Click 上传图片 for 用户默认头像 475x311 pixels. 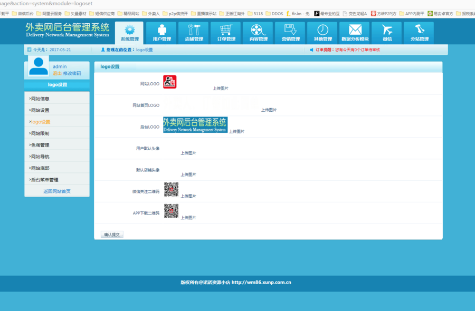(188, 153)
